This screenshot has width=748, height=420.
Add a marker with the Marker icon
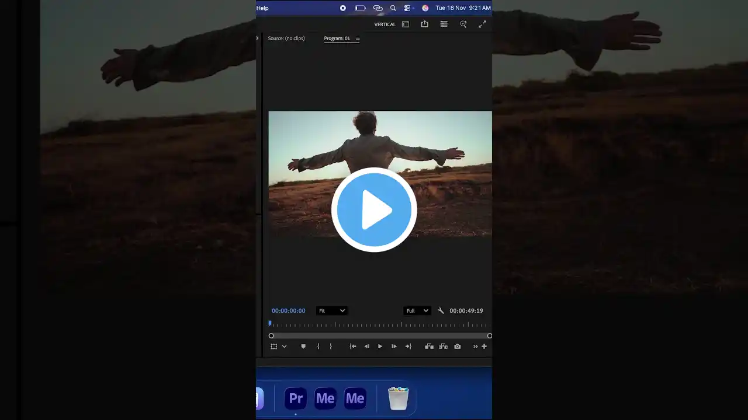[x=303, y=346]
